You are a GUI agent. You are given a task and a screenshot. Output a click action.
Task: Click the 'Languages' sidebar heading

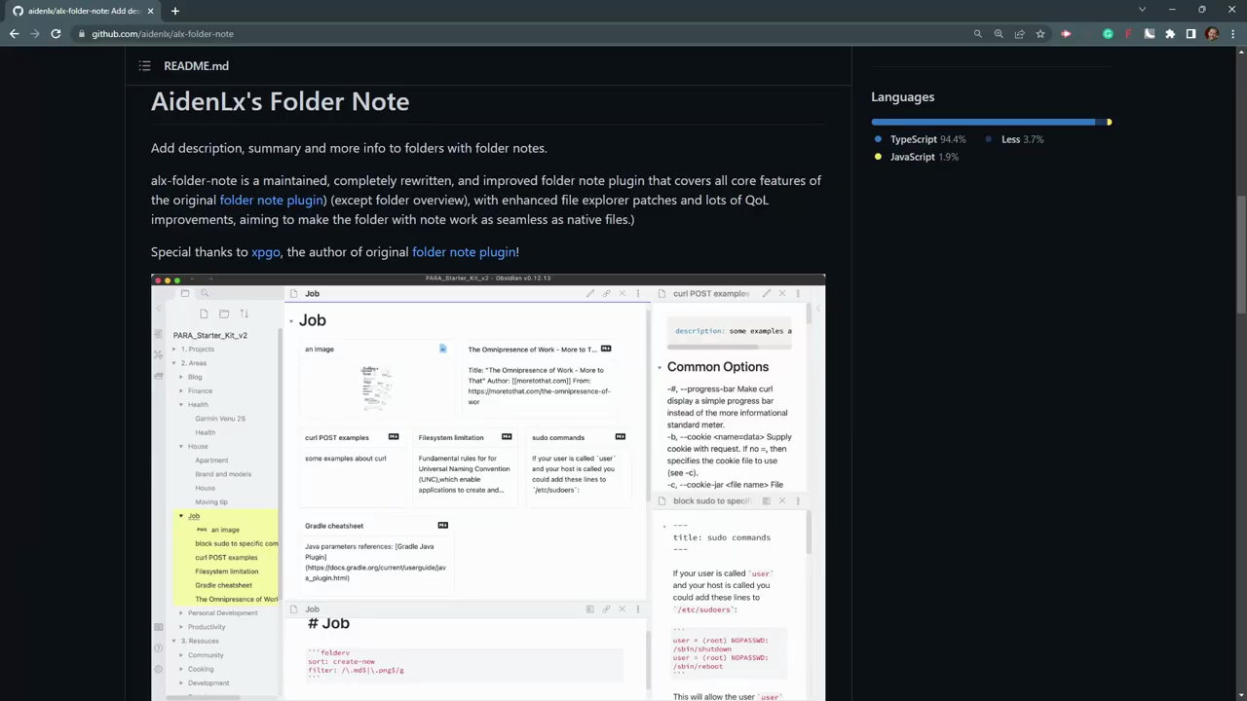[902, 97]
